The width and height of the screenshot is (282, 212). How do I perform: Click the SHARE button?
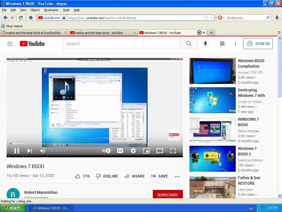pos(134,176)
